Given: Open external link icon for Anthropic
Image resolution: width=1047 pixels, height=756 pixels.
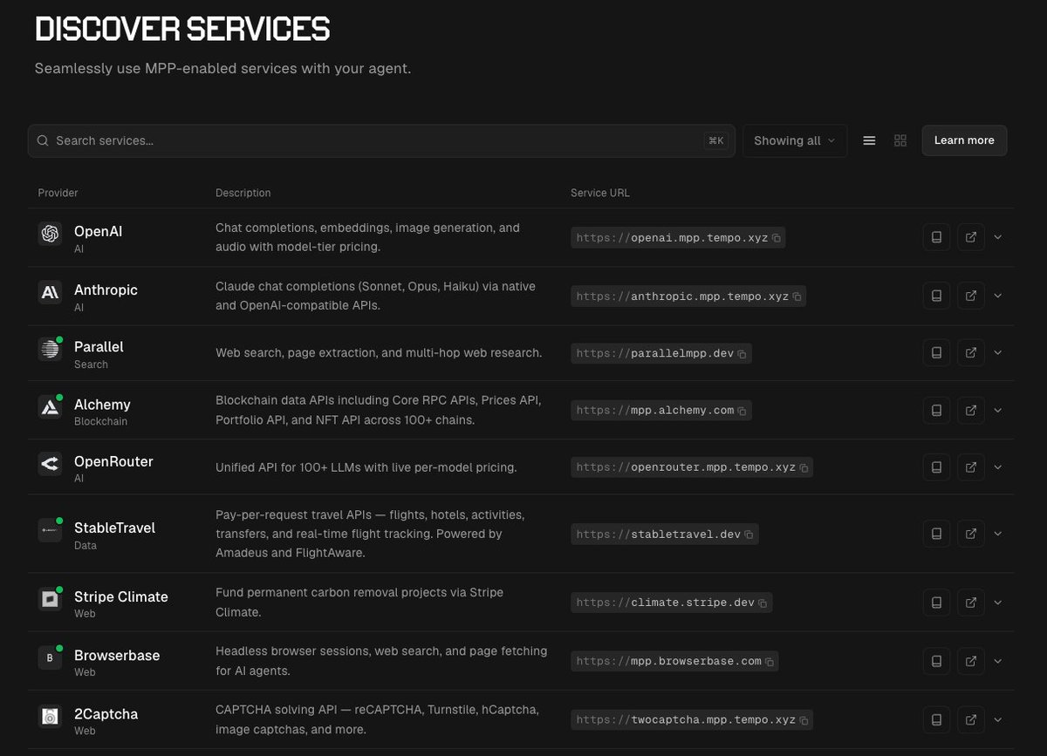Looking at the screenshot, I should pyautogui.click(x=971, y=296).
